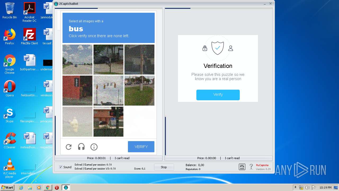Launch Acrobat Reader DC shortcut
339x191 pixels.
coord(29,12)
